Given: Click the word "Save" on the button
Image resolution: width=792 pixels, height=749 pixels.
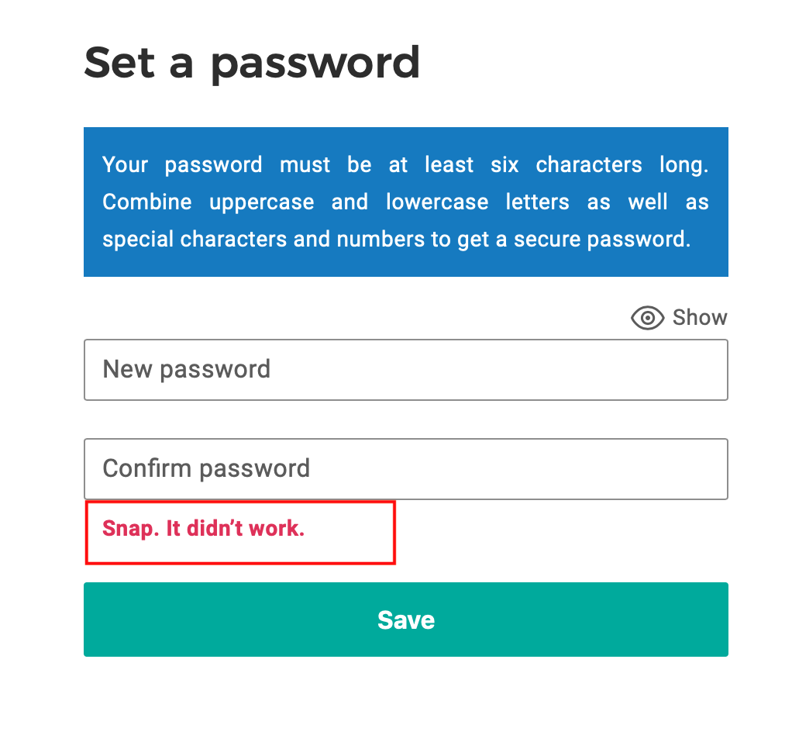Looking at the screenshot, I should point(406,620).
